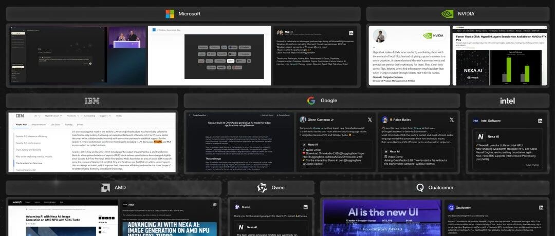
Task: Open Microsoft Ignite stage presentation thumbnail
Action: (127, 38)
